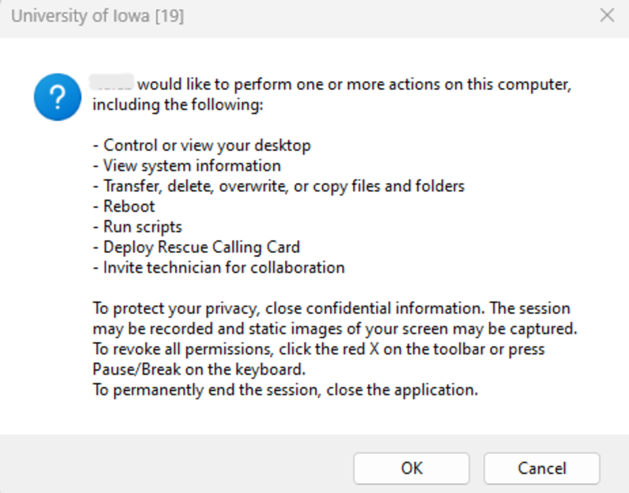Click inside the question mark icon circle
This screenshot has height=493, width=629.
click(57, 97)
